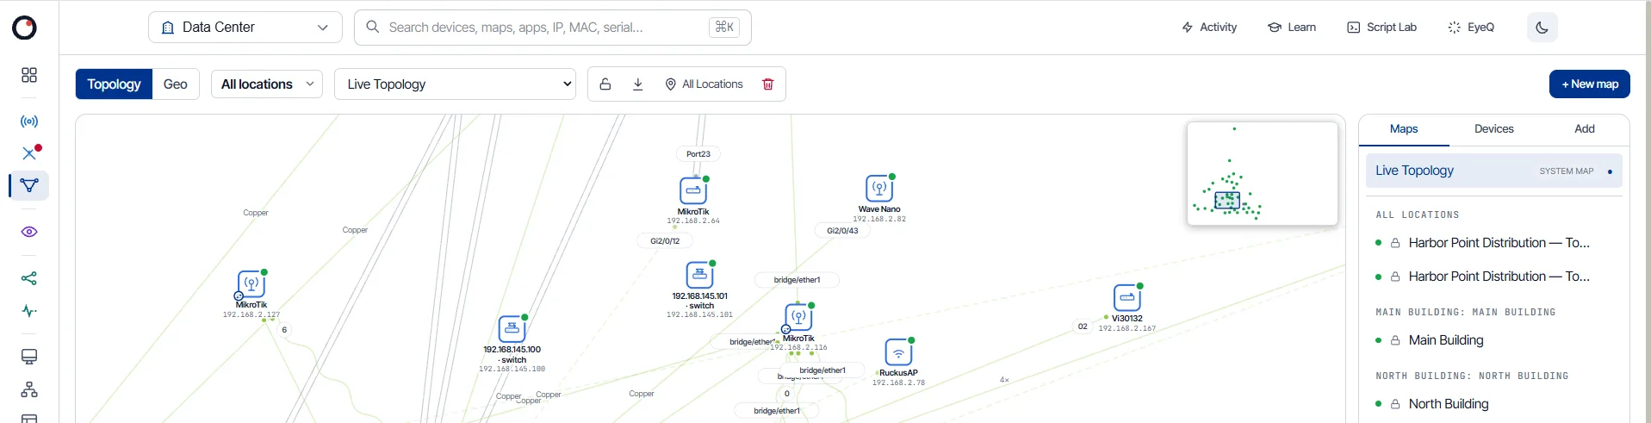Click the app logo in the sidebar
The image size is (1651, 423).
(x=25, y=28)
